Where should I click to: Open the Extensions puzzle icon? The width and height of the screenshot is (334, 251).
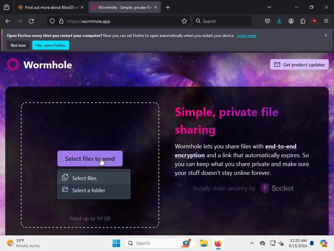[x=303, y=21]
